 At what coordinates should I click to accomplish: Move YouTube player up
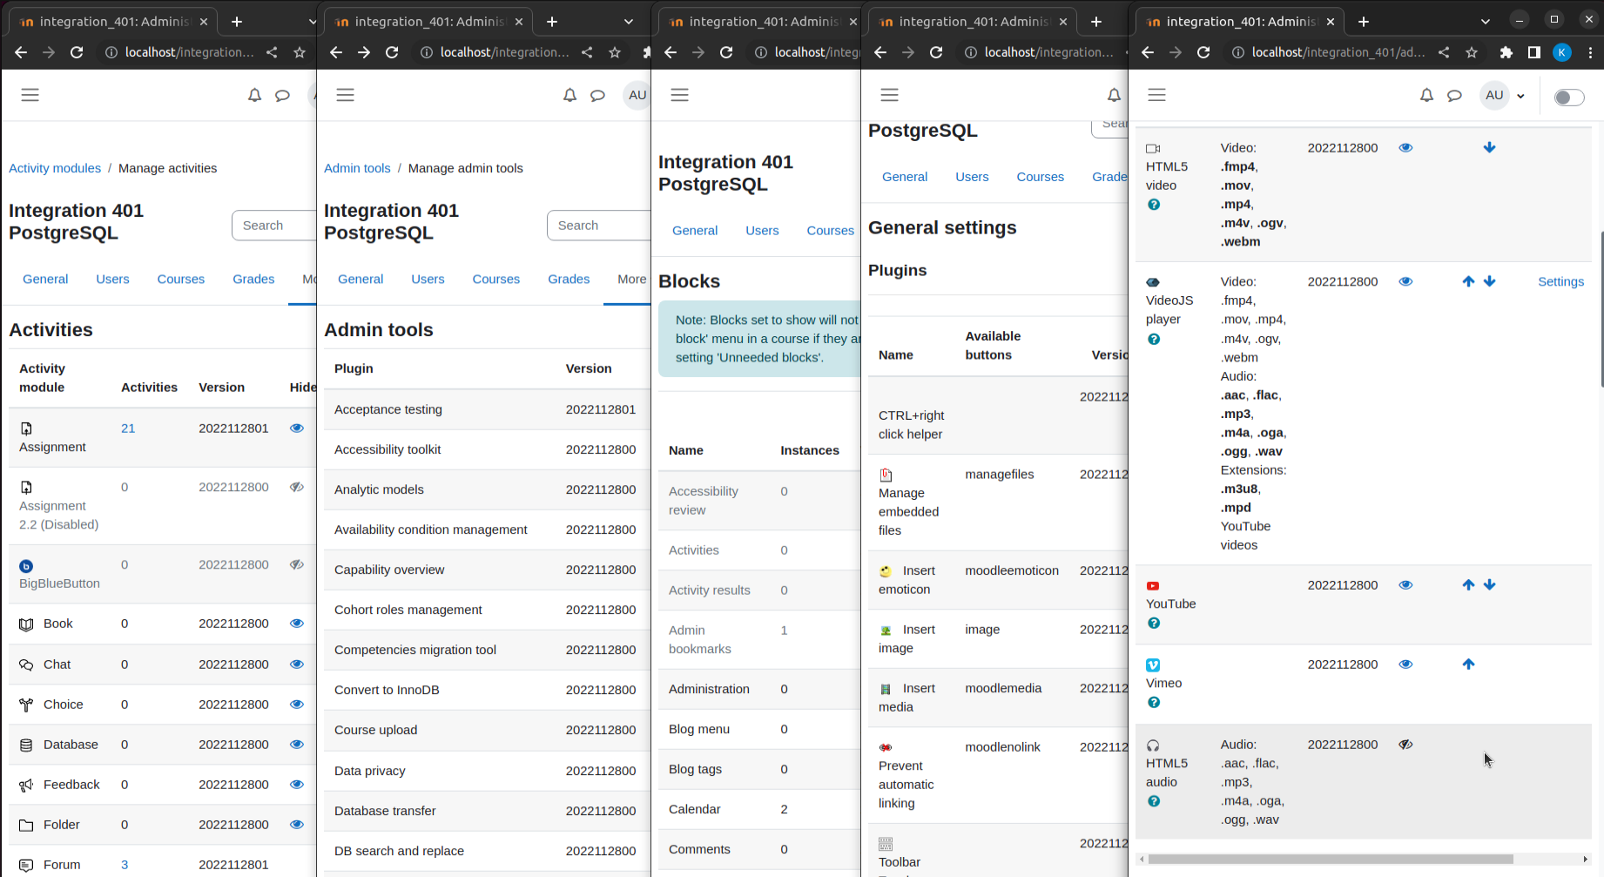click(1468, 584)
